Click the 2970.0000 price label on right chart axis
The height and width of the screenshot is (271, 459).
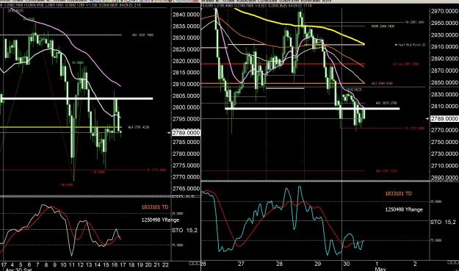click(x=444, y=11)
